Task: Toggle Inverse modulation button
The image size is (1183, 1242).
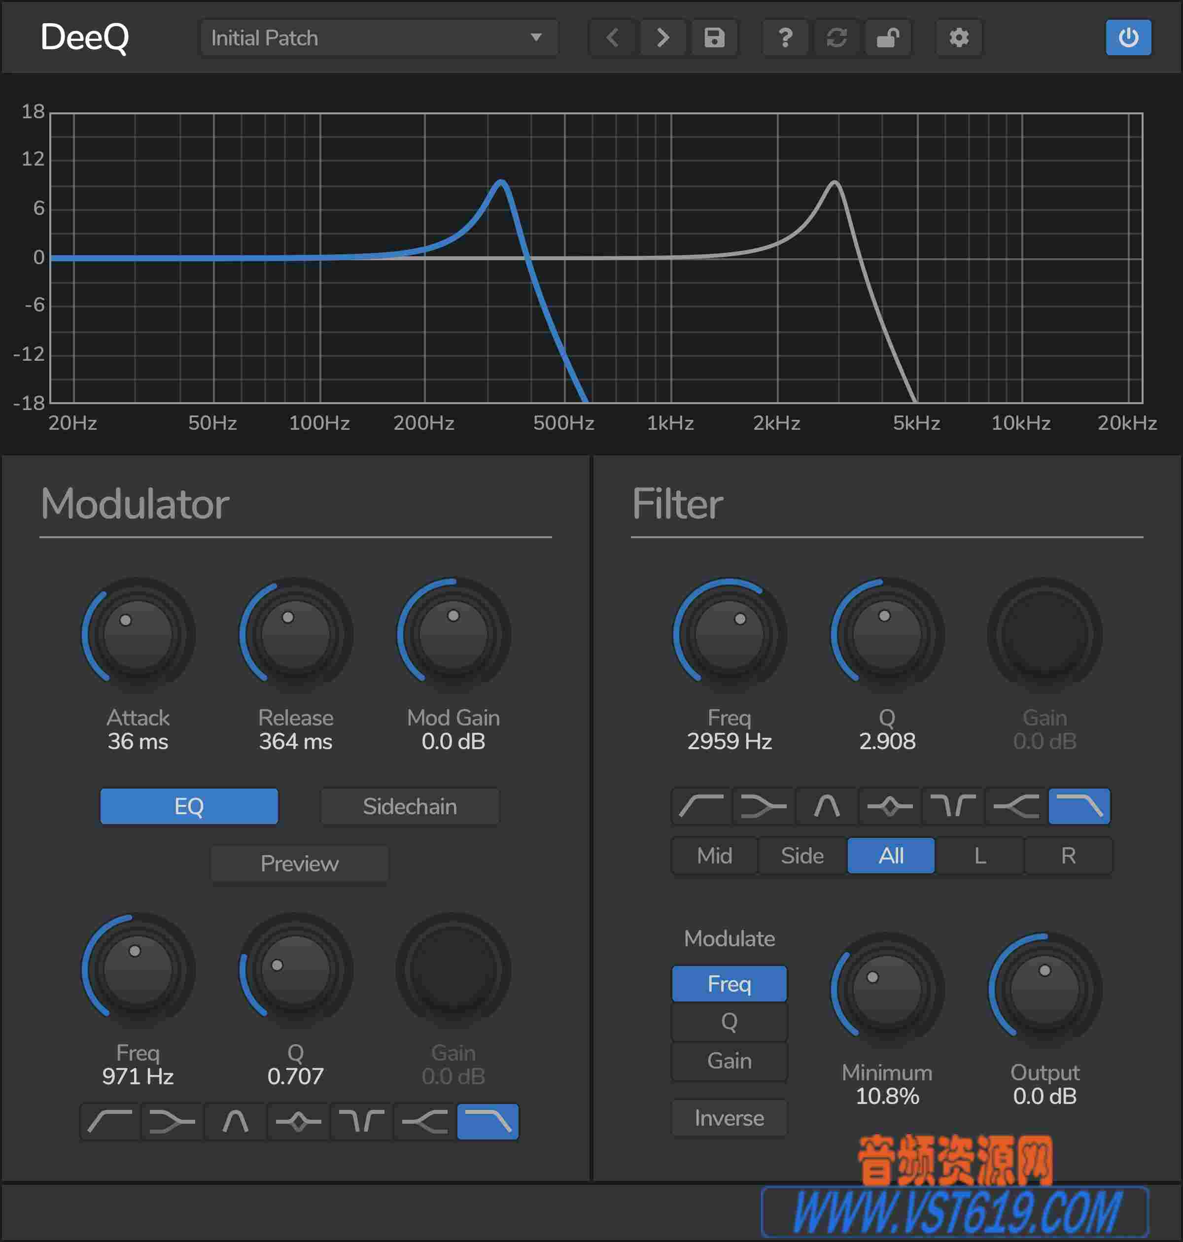Action: click(x=729, y=1118)
